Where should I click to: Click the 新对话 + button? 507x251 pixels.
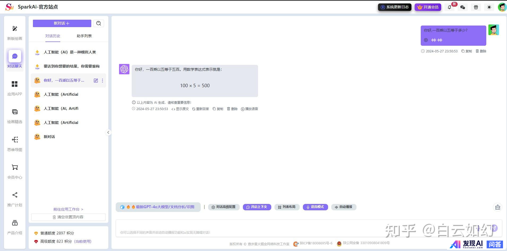(x=62, y=23)
